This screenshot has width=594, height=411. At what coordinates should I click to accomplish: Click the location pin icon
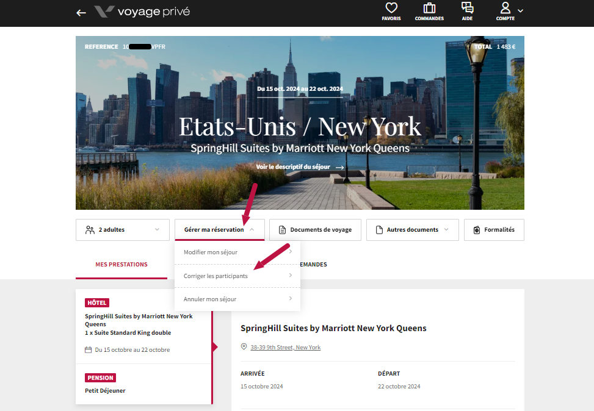(x=244, y=346)
